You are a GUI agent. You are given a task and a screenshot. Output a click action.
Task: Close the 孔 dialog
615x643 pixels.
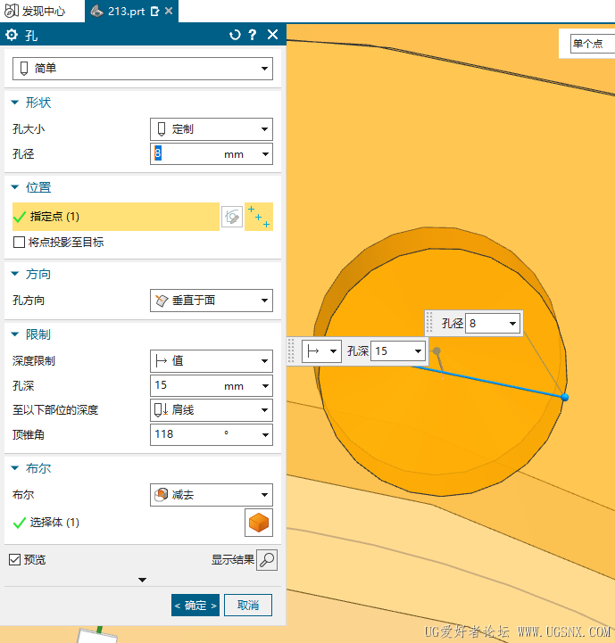click(x=272, y=35)
